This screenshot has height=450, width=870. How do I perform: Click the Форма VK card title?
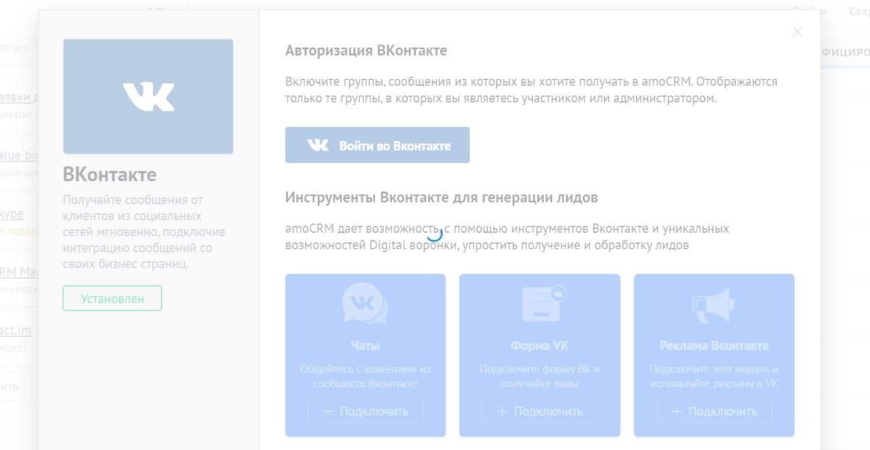(540, 345)
